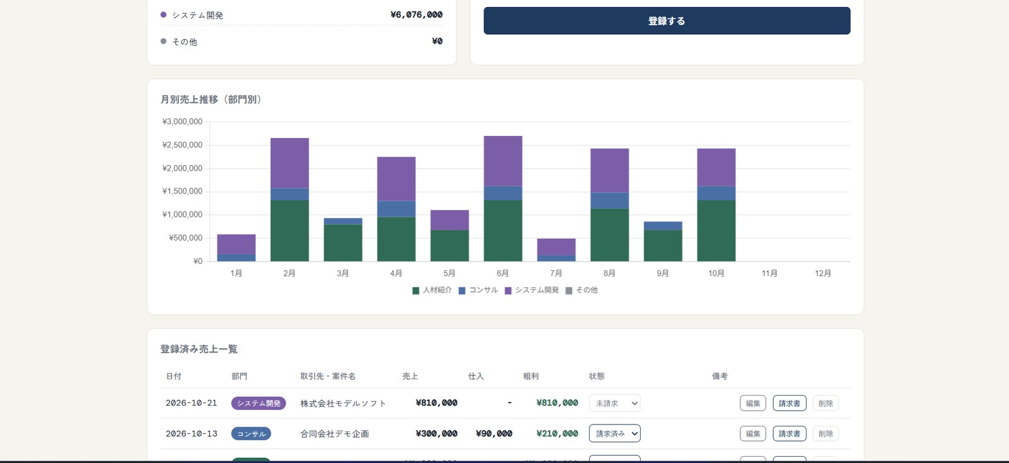Select the 4月 blue コンサル bar segment
The image size is (1009, 463).
tap(396, 209)
